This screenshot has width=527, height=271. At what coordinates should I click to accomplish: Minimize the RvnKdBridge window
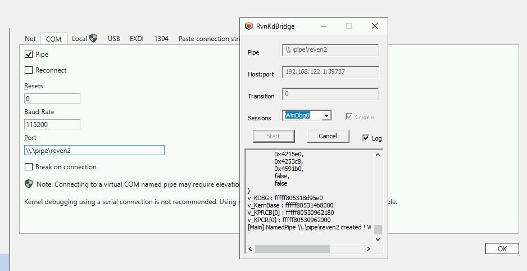tap(324, 26)
